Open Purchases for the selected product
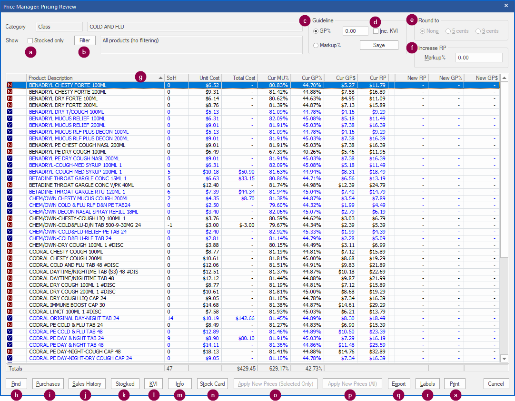The image size is (515, 401). (x=48, y=383)
